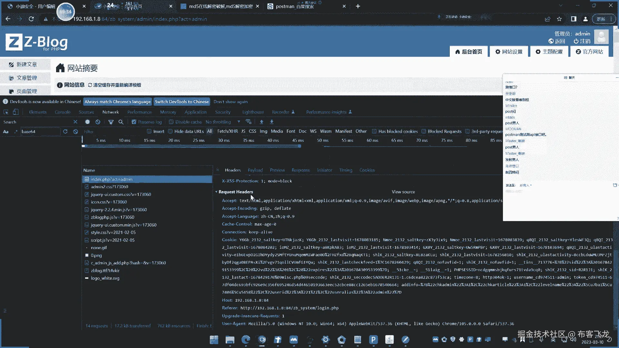This screenshot has width=619, height=348.
Task: Switch to the Console tab
Action: pyautogui.click(x=63, y=112)
